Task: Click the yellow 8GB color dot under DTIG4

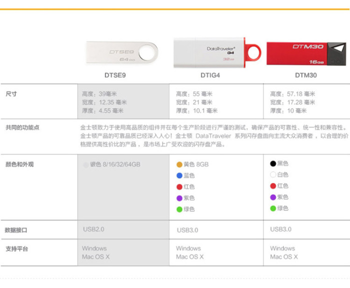Action: (179, 165)
